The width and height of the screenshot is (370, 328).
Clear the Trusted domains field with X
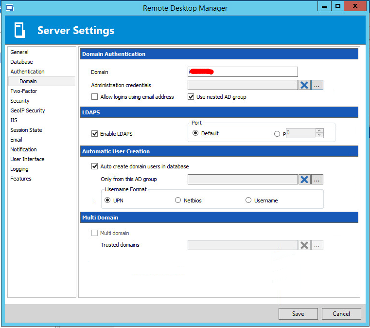point(304,245)
